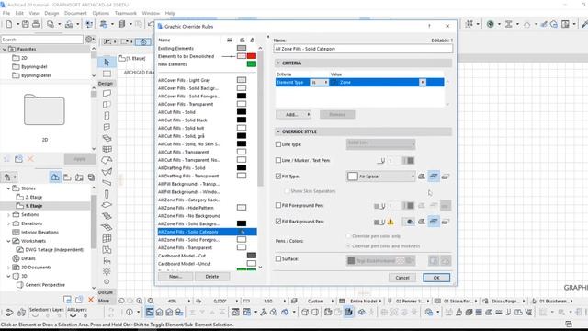Open the Document menu
The width and height of the screenshot is (588, 331).
tap(75, 13)
